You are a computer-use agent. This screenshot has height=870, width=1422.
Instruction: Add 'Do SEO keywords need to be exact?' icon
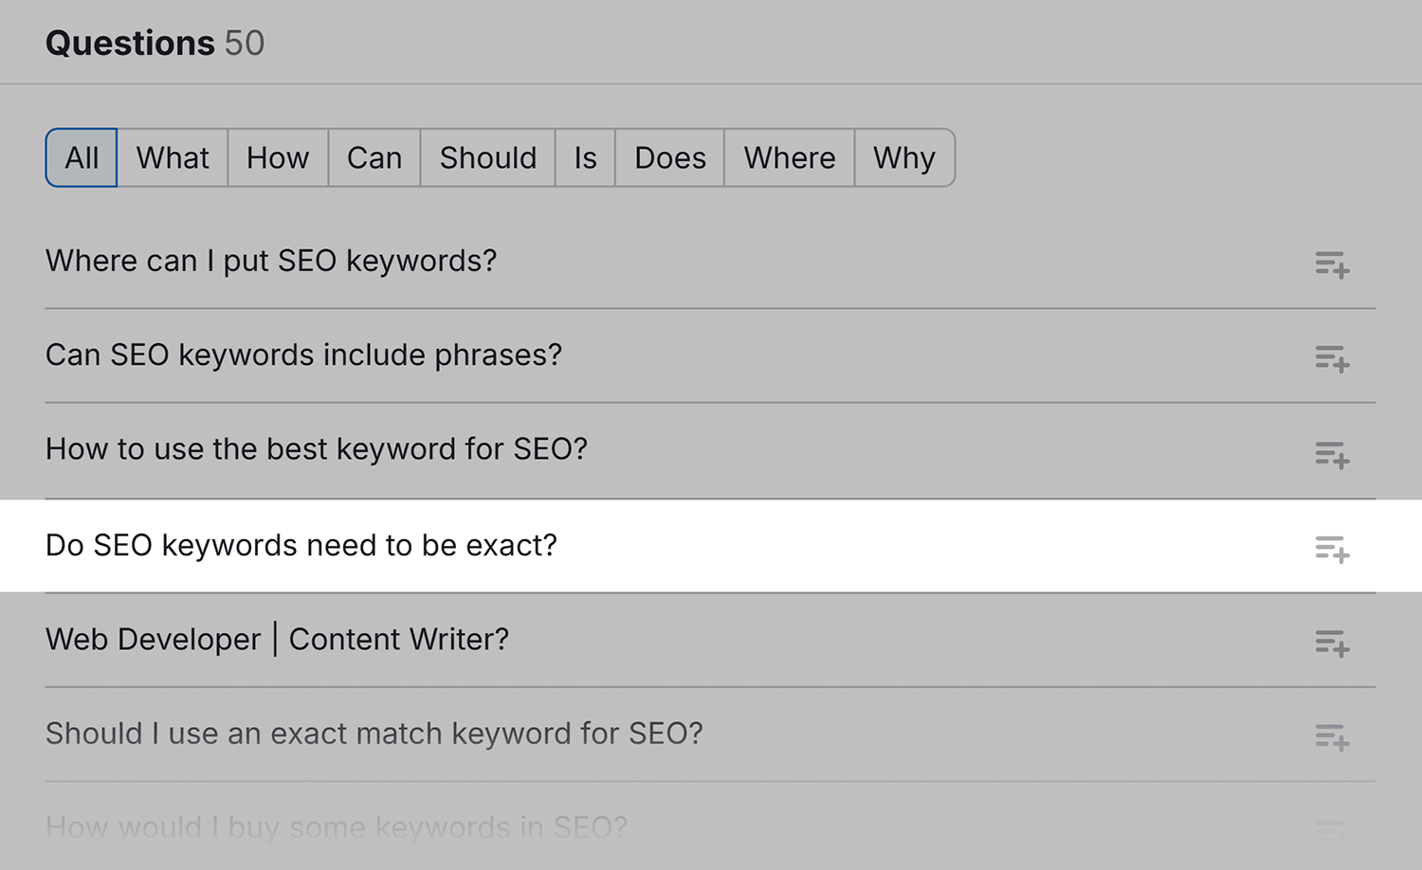click(1332, 549)
